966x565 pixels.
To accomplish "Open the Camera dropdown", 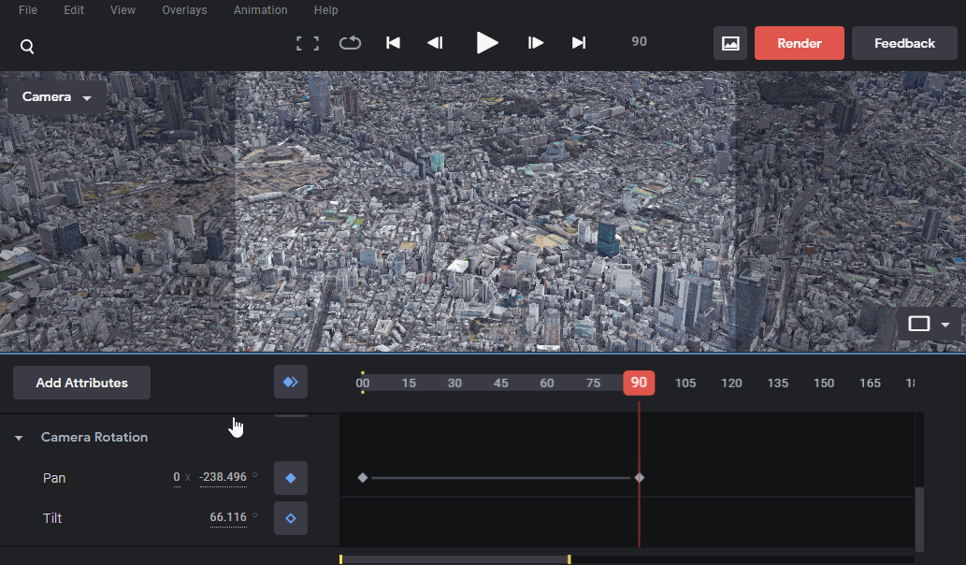I will (57, 97).
